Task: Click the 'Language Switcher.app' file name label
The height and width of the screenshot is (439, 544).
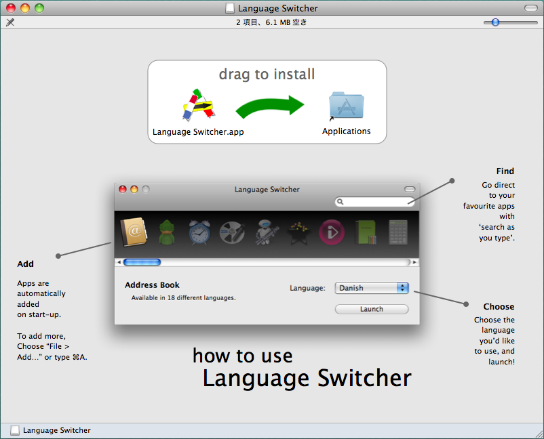Action: [x=198, y=132]
